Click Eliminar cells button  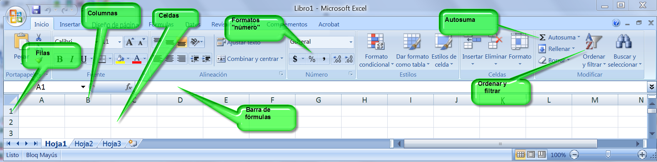pyautogui.click(x=496, y=50)
